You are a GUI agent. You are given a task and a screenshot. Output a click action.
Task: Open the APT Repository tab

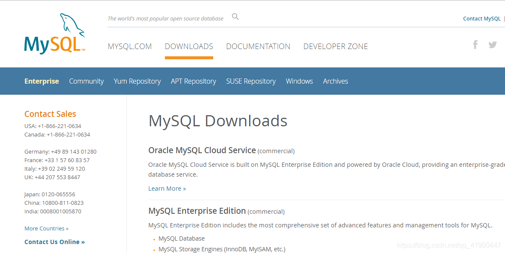point(193,81)
